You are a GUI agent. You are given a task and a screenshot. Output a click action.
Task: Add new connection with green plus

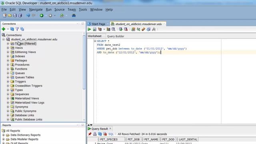coord(4,29)
